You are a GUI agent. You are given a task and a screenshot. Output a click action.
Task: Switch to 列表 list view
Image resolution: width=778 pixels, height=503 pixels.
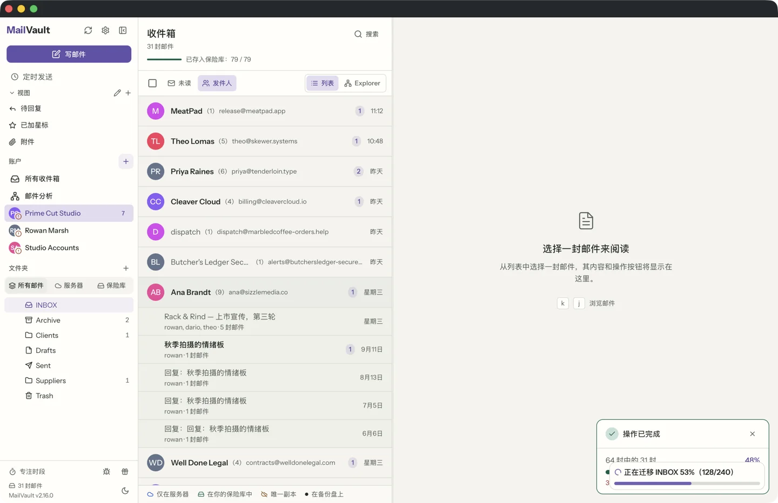pyautogui.click(x=323, y=83)
